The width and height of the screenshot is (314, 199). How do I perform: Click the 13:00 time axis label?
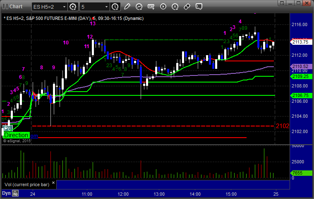coord(159,194)
